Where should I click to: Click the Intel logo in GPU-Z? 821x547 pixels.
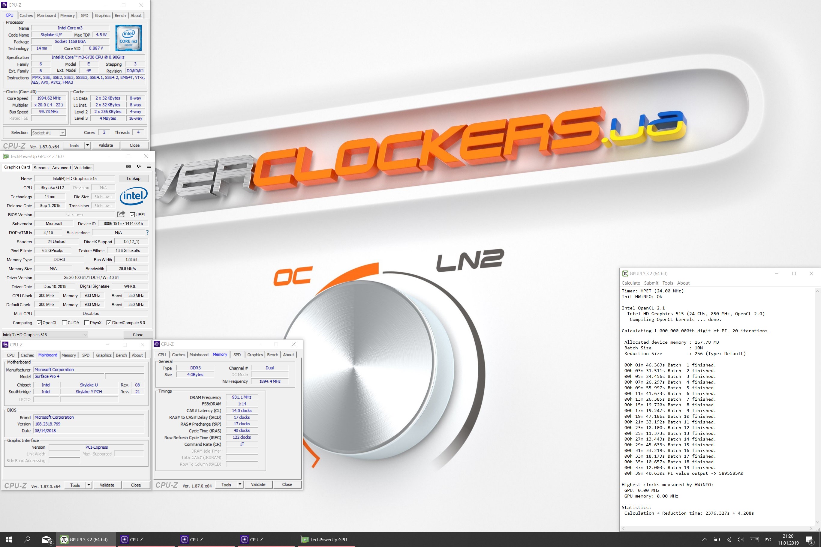click(134, 196)
